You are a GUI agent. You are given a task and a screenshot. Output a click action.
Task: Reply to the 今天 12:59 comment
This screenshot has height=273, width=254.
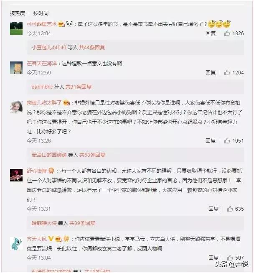point(211,72)
